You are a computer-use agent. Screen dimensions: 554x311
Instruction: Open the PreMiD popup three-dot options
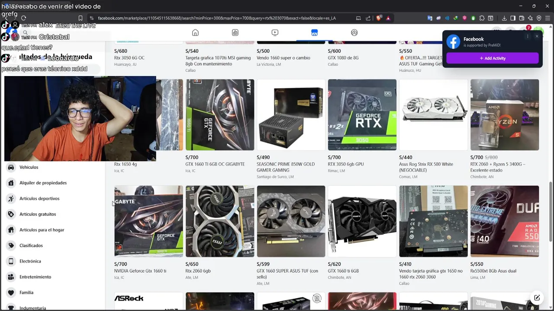tap(528, 36)
